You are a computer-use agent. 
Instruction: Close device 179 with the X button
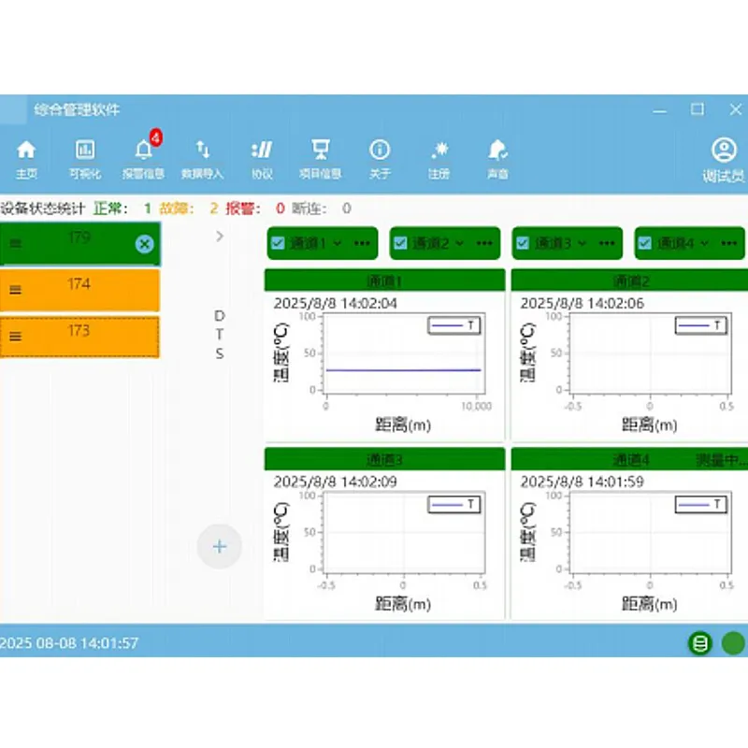(x=144, y=244)
